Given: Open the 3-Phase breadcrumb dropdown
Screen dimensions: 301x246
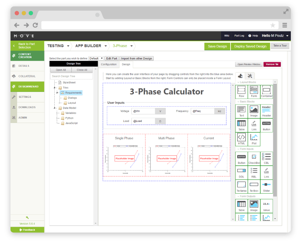Looking at the screenshot, I should point(131,46).
